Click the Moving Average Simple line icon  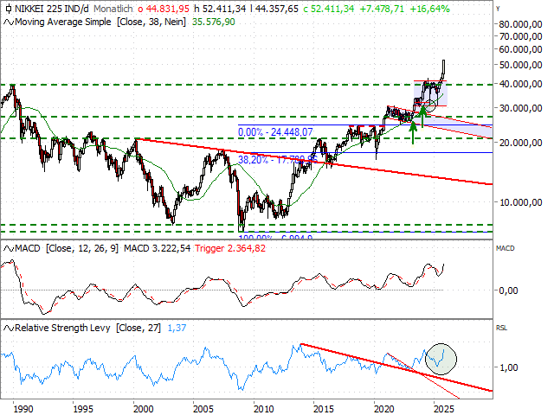(x=9, y=22)
